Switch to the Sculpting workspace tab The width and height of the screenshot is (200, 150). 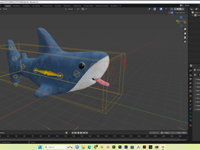26,6
